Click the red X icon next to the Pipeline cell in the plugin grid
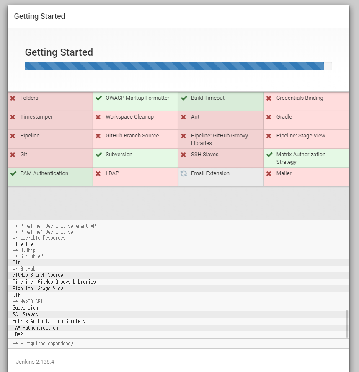 tap(13, 136)
